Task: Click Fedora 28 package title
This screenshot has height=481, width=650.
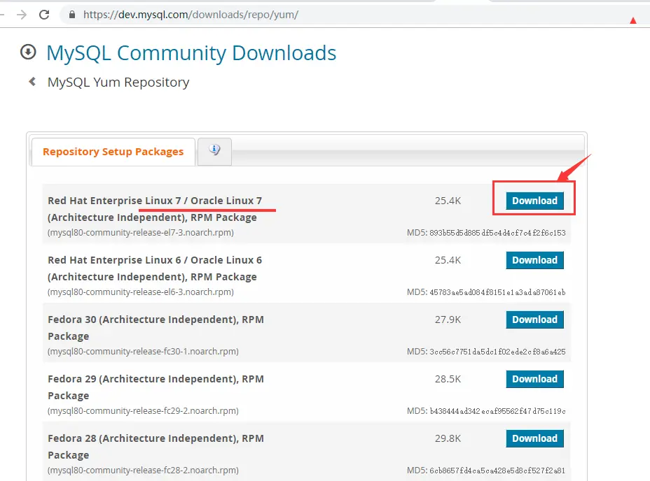Action: point(156,447)
